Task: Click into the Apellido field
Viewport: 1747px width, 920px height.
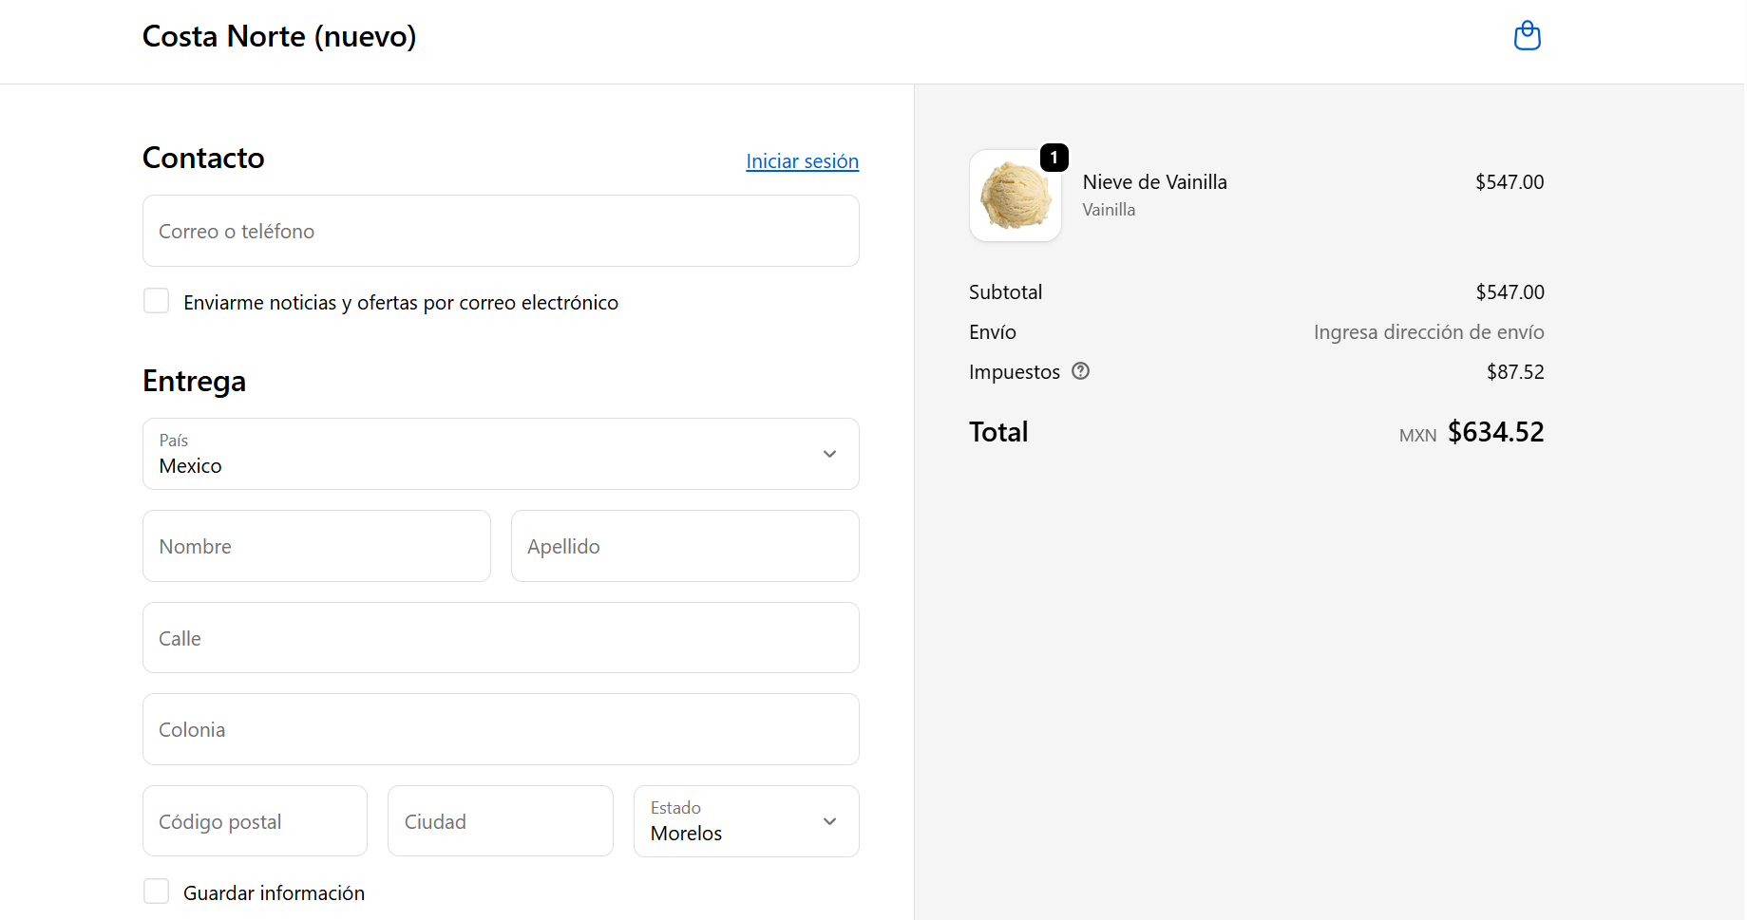Action: (685, 546)
